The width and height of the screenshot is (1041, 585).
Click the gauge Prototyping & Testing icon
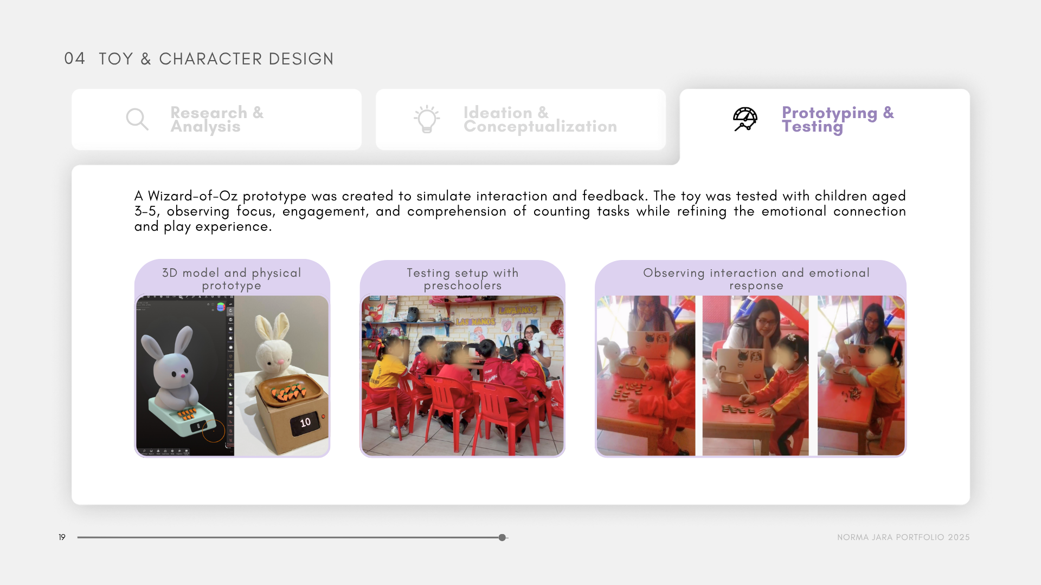745,119
